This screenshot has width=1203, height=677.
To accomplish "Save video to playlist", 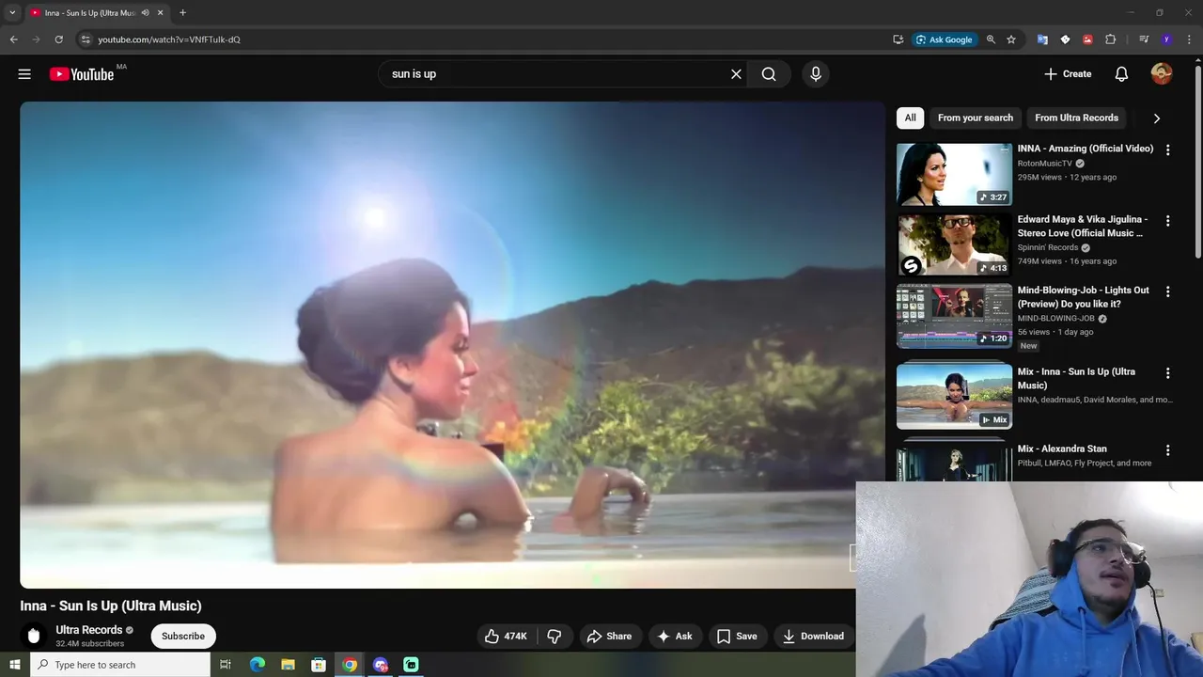I will (737, 637).
